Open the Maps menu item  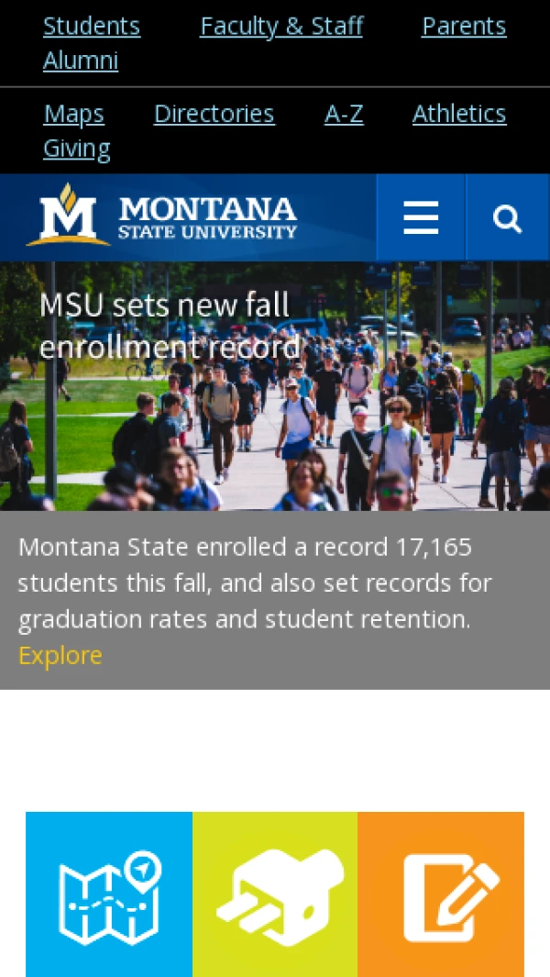pos(73,114)
